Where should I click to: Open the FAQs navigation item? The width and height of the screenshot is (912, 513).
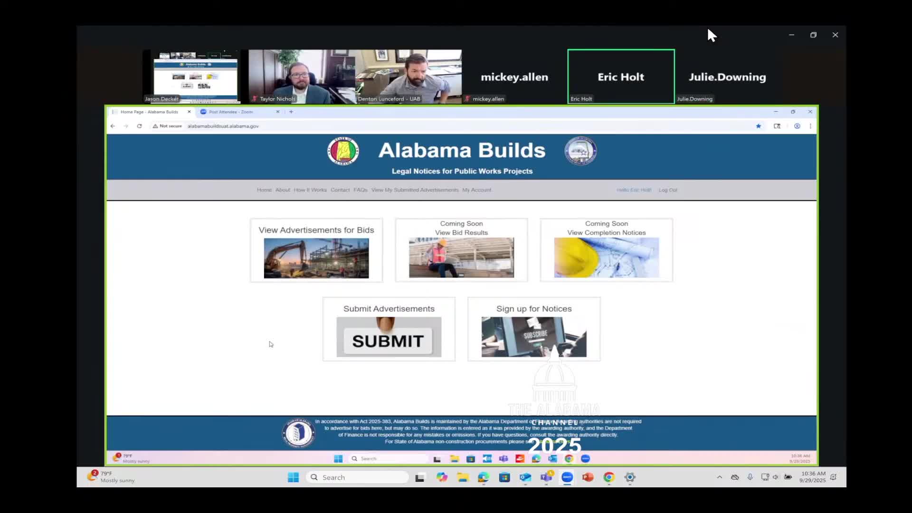[360, 190]
